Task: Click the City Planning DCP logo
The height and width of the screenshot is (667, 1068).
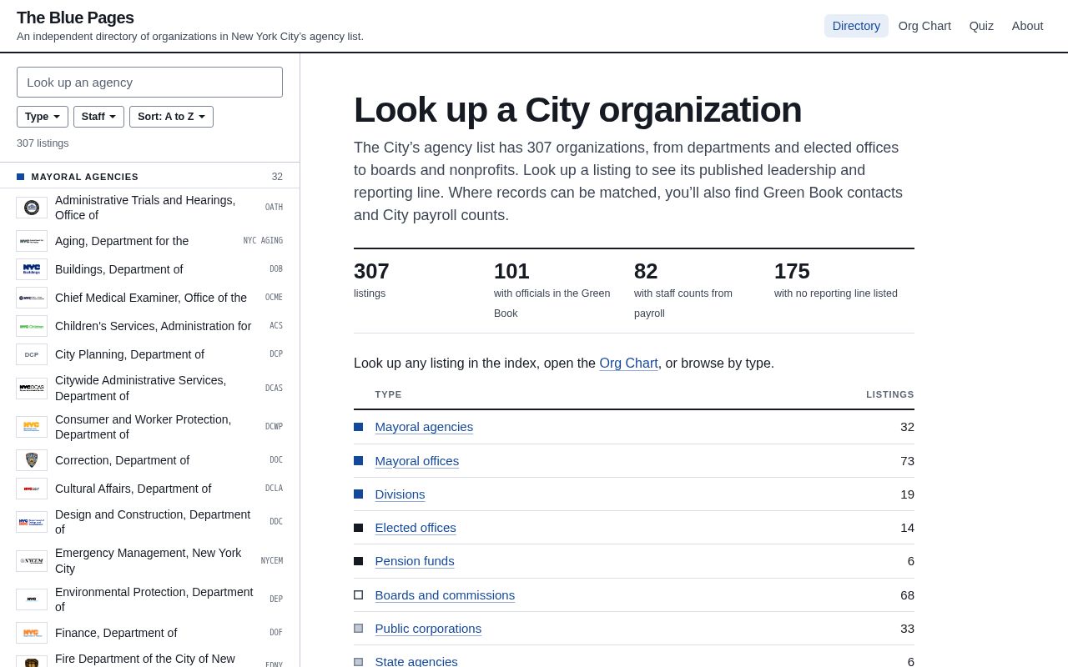Action: tap(32, 354)
